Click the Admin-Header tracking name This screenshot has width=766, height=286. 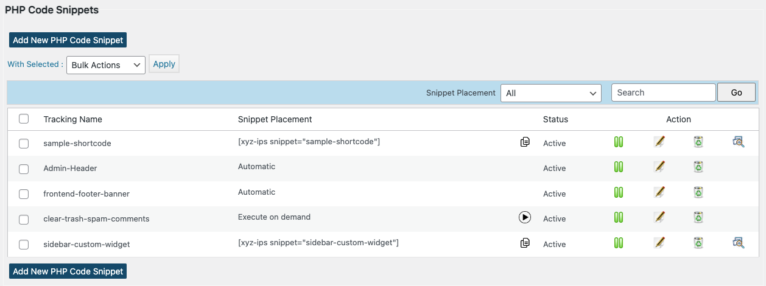pyautogui.click(x=70, y=169)
